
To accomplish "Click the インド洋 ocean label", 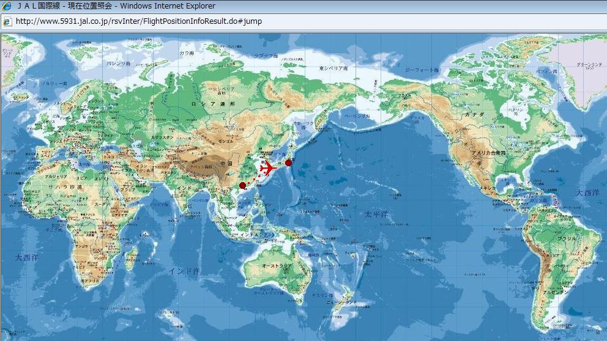I will point(184,271).
